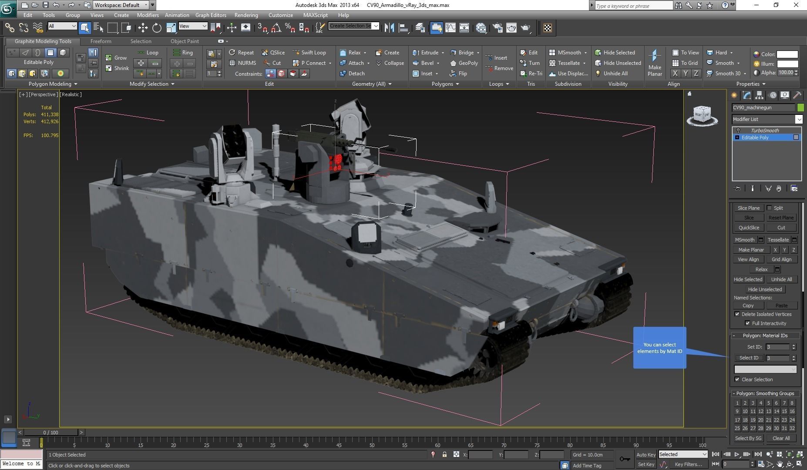Click the Undo arrow icon
This screenshot has height=470, width=807.
pos(56,5)
